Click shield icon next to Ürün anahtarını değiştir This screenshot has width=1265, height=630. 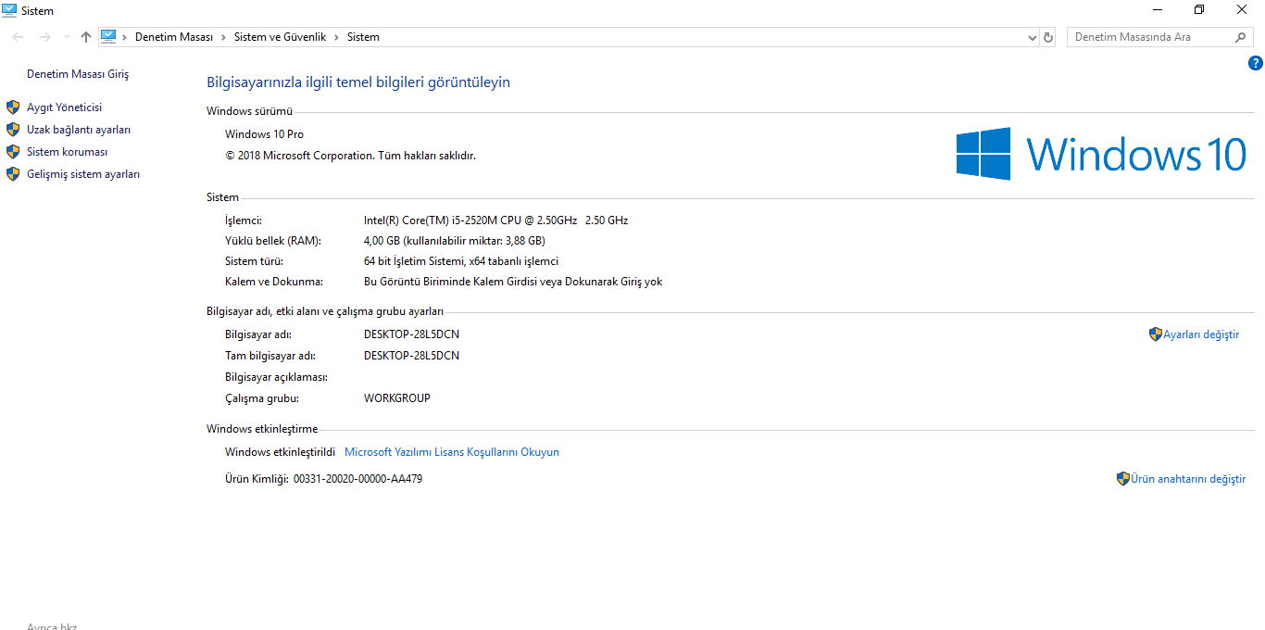click(1123, 479)
